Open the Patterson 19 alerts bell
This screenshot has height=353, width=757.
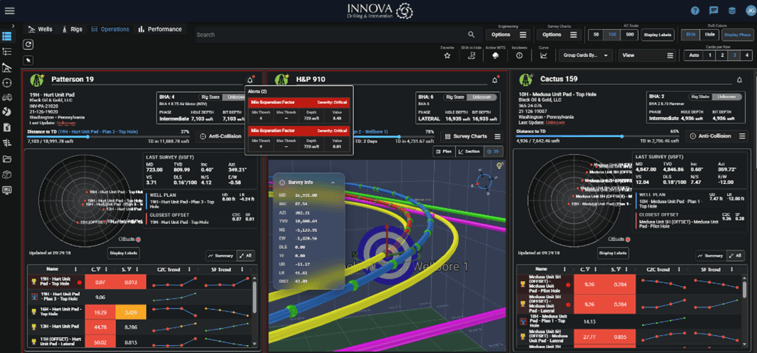coord(250,80)
